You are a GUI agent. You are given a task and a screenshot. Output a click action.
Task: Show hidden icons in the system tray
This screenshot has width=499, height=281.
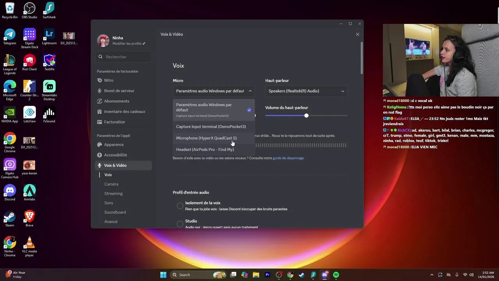432,275
